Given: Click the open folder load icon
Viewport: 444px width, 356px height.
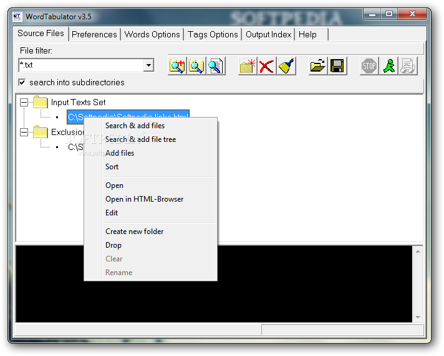Looking at the screenshot, I should click(318, 66).
